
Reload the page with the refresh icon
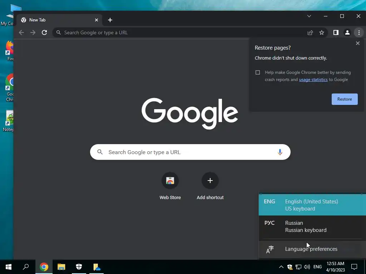tap(44, 32)
